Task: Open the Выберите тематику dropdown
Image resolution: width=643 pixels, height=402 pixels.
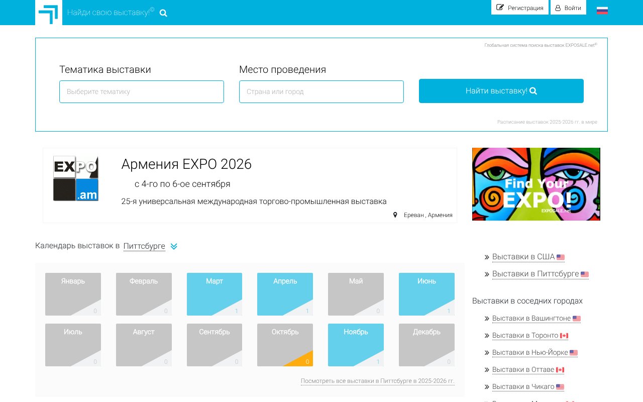Action: tap(141, 91)
